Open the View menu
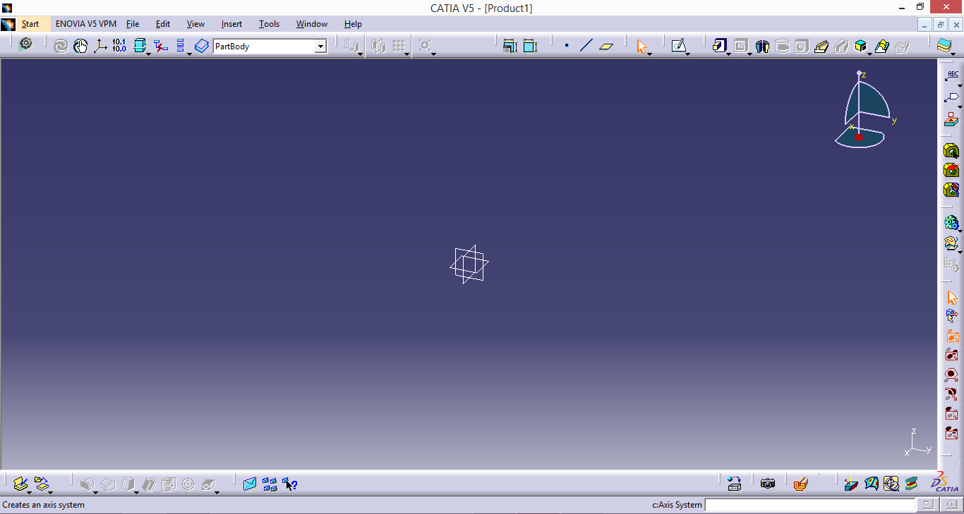964x514 pixels. [x=195, y=24]
